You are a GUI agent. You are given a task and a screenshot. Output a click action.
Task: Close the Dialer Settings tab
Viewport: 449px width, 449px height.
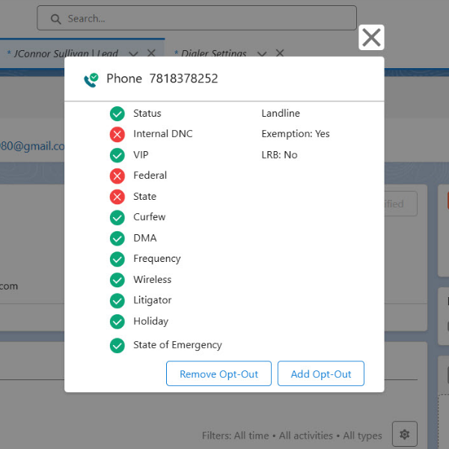click(x=280, y=53)
